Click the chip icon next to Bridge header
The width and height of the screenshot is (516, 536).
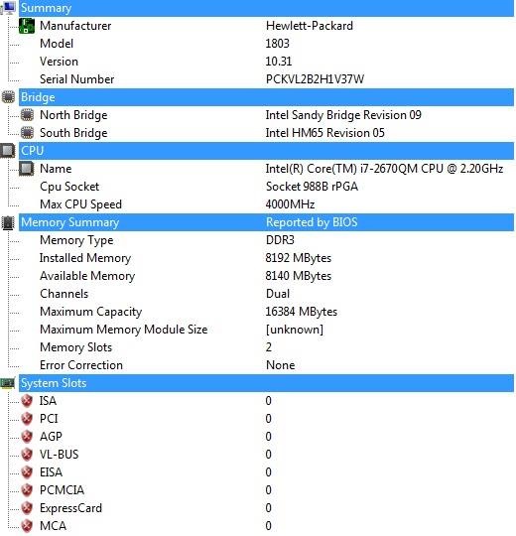[x=8, y=97]
